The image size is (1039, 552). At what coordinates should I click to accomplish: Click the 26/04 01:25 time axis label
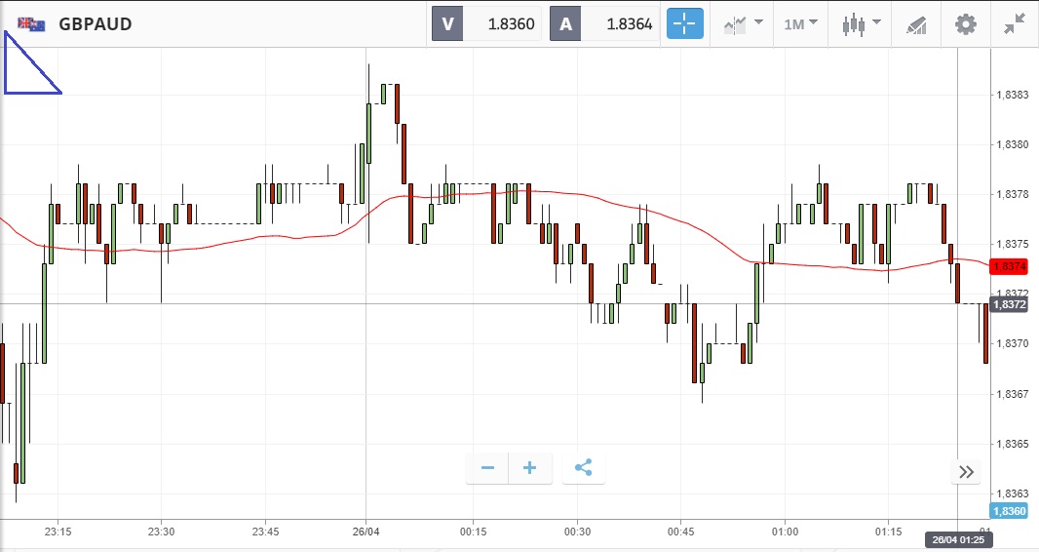[x=955, y=540]
